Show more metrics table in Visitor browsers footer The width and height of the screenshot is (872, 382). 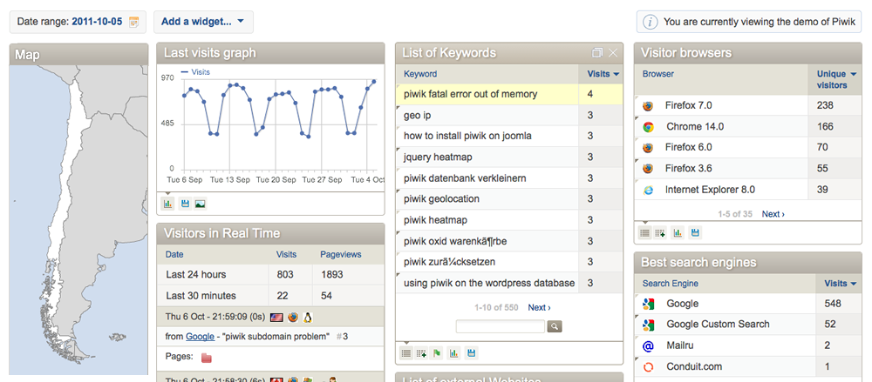(660, 232)
